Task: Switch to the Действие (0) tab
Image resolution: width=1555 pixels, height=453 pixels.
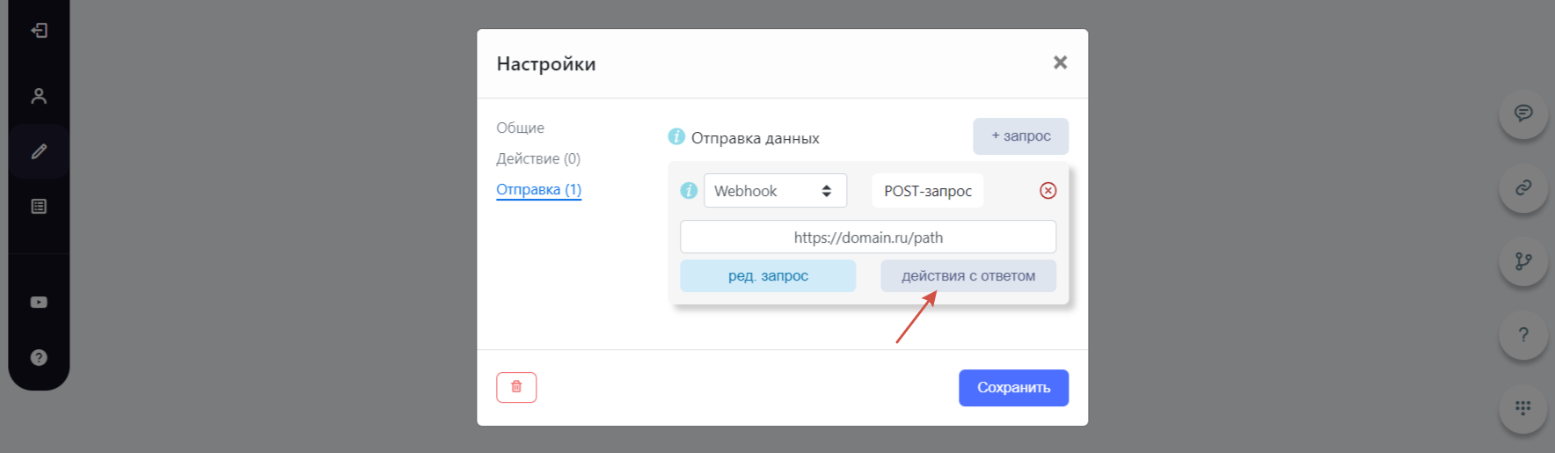Action: coord(538,158)
